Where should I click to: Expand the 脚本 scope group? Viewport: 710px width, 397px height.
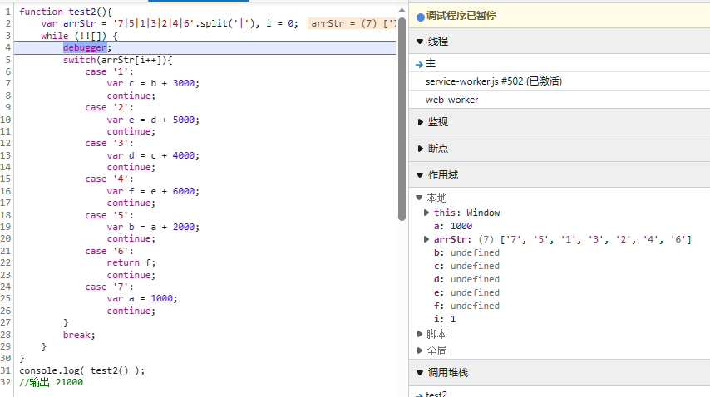coord(420,334)
